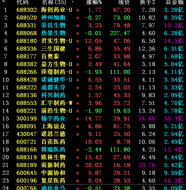Image resolution: width=186 pixels, height=190 pixels.
Task: Select stock code 600196
Action: [27, 181]
